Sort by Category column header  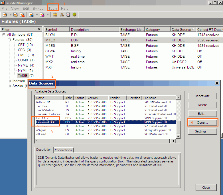coord(157,29)
